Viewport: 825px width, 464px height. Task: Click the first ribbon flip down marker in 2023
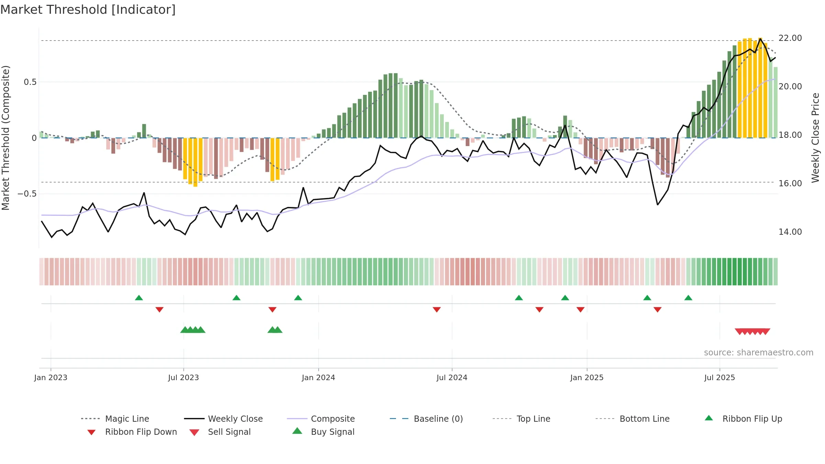[x=159, y=310]
